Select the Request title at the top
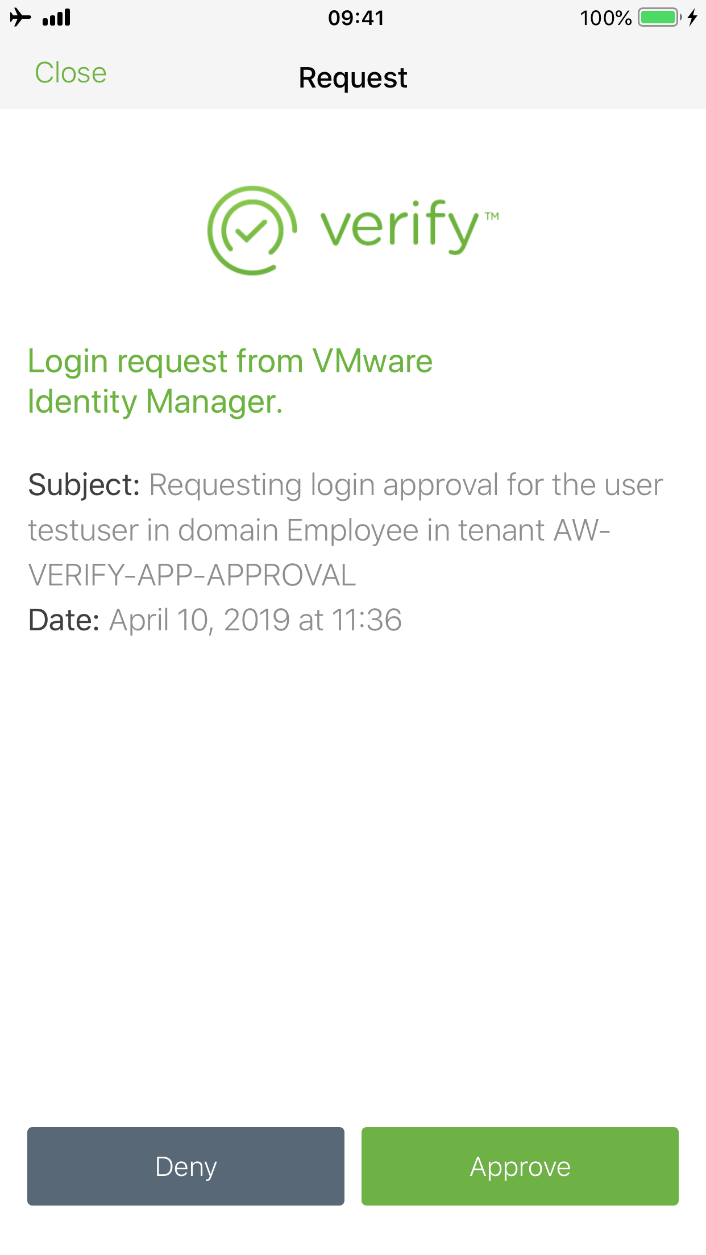 pyautogui.click(x=352, y=77)
